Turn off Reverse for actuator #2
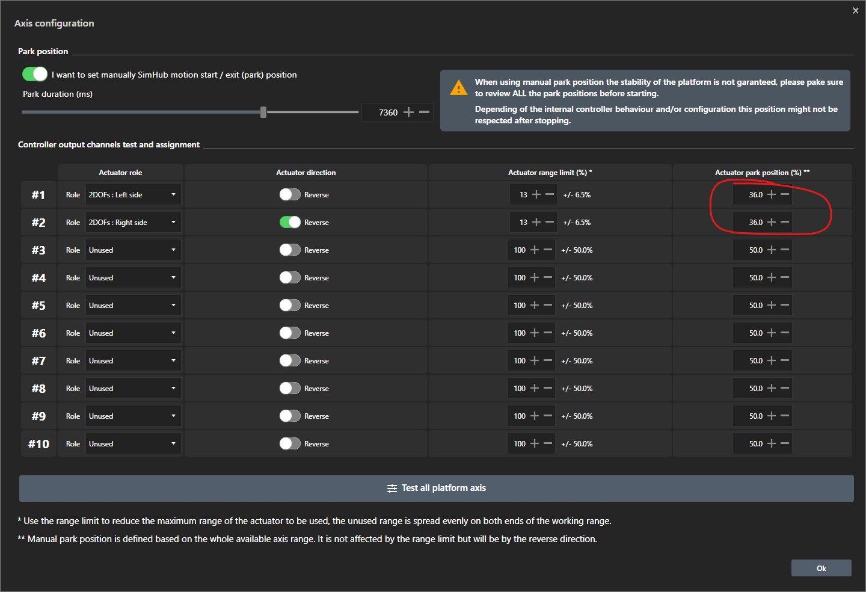This screenshot has height=592, width=866. tap(290, 223)
